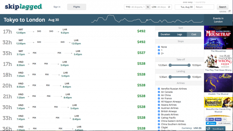
Task: Uncheck the None stops checkbox
Action: [x=159, y=47]
